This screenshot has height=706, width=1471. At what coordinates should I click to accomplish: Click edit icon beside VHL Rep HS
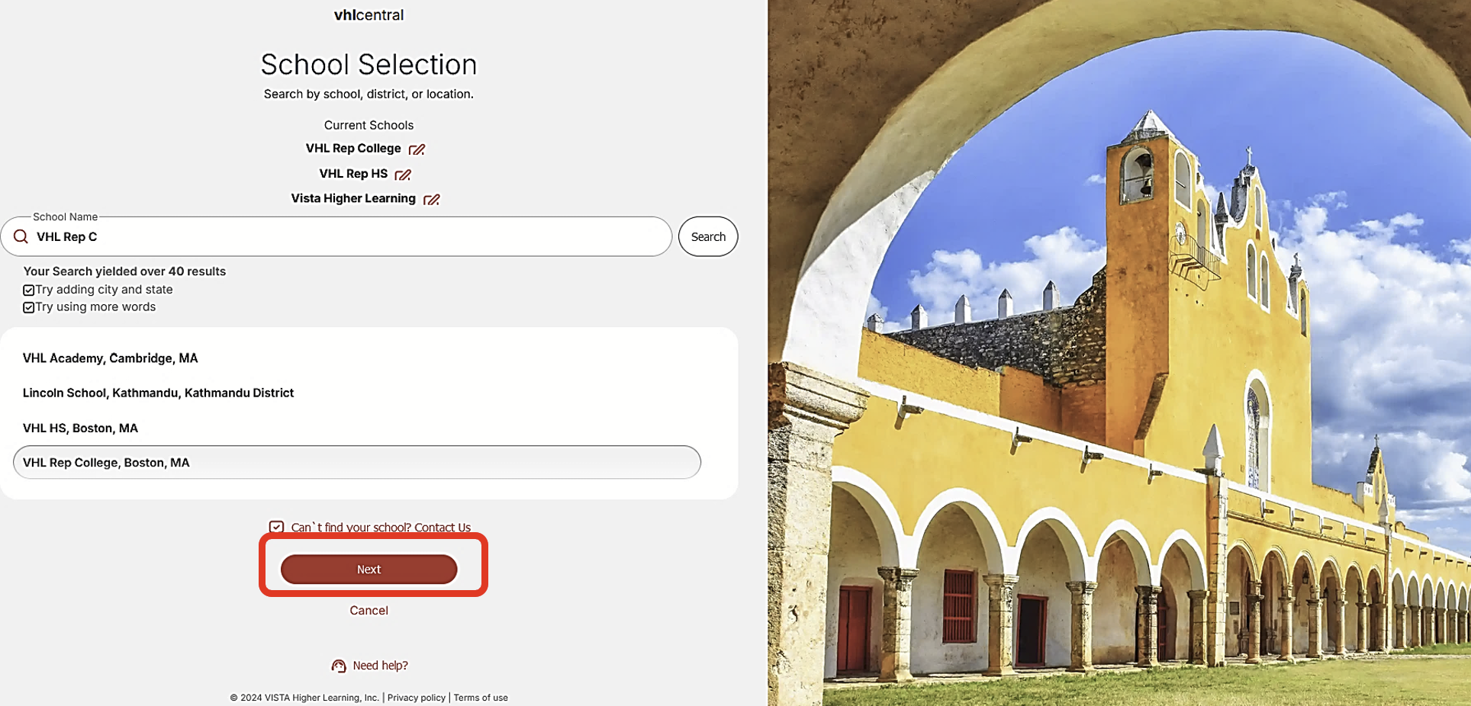pyautogui.click(x=403, y=175)
